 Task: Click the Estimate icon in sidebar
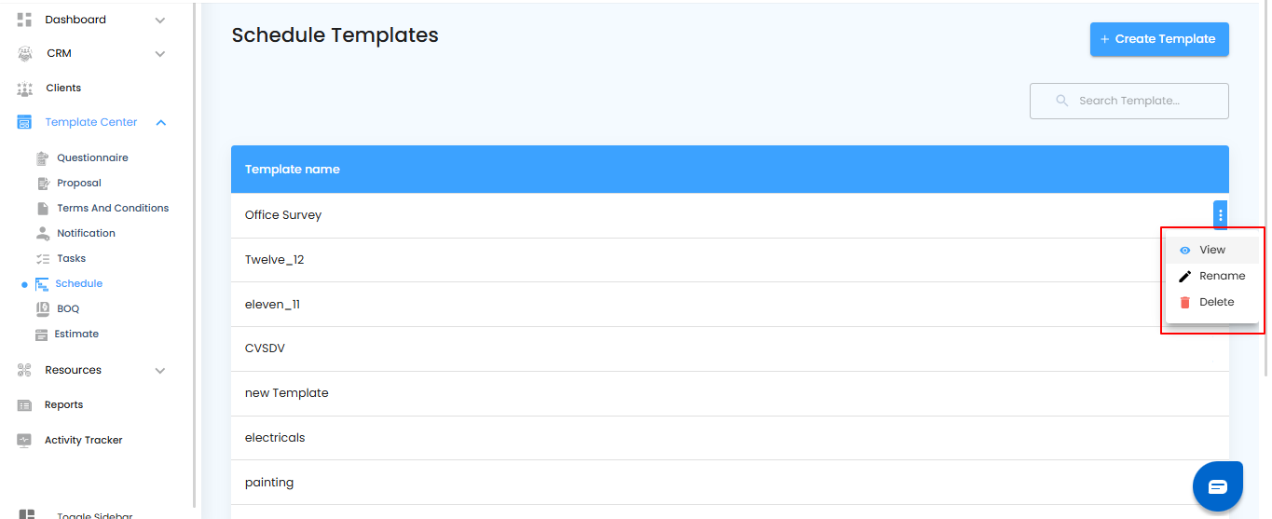(42, 335)
